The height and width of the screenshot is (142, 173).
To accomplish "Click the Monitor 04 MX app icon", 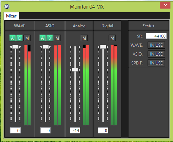I will click(x=7, y=6).
